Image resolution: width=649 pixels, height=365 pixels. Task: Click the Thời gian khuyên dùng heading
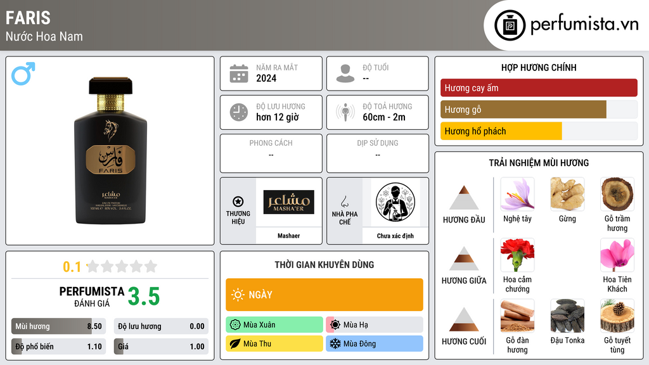(x=324, y=264)
